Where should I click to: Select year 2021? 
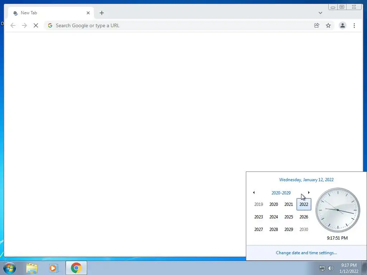(289, 204)
